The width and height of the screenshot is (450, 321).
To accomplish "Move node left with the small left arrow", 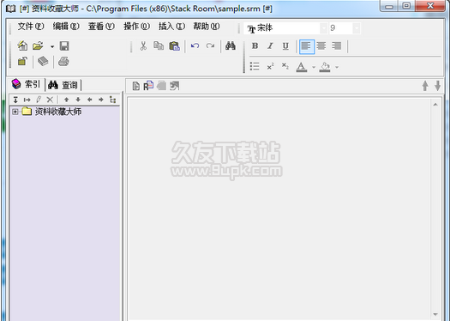I will [89, 100].
